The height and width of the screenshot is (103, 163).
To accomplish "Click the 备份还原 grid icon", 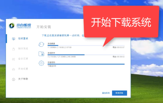I will click(x=13, y=59).
